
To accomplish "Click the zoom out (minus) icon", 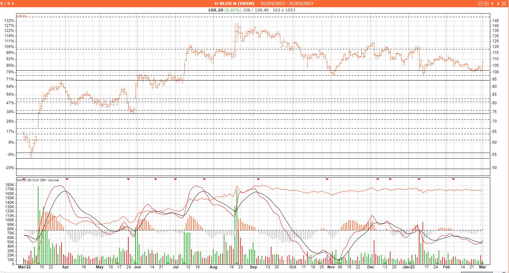I will [480, 3].
